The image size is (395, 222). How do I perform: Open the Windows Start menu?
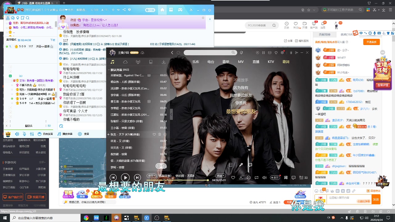point(5,218)
